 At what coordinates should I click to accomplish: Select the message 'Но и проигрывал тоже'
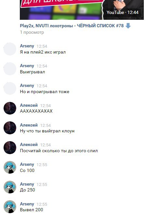pyautogui.click(x=45, y=92)
